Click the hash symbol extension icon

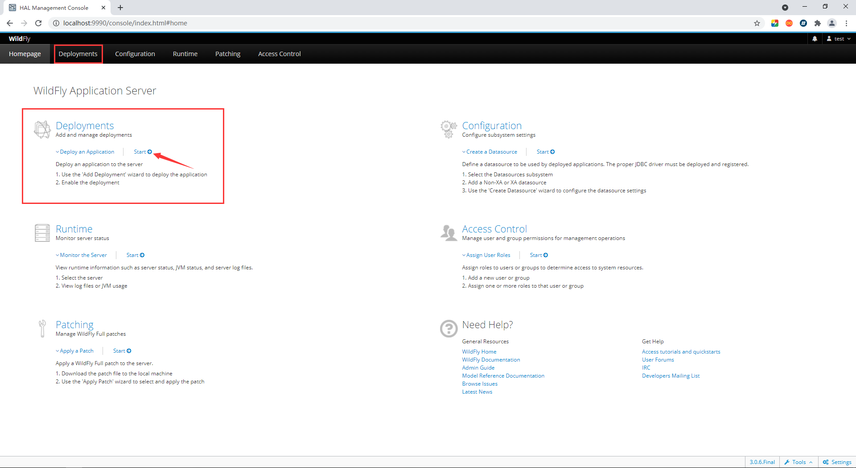803,23
